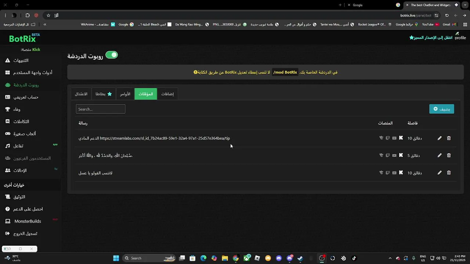The width and height of the screenshot is (470, 264).
Task: Open the profile avatar menu
Action: pyautogui.click(x=460, y=36)
